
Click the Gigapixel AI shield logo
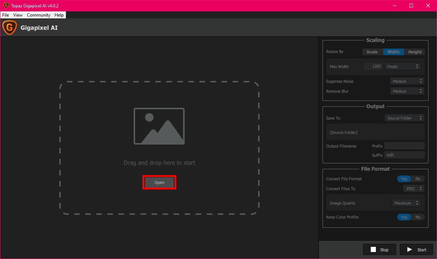[10, 28]
